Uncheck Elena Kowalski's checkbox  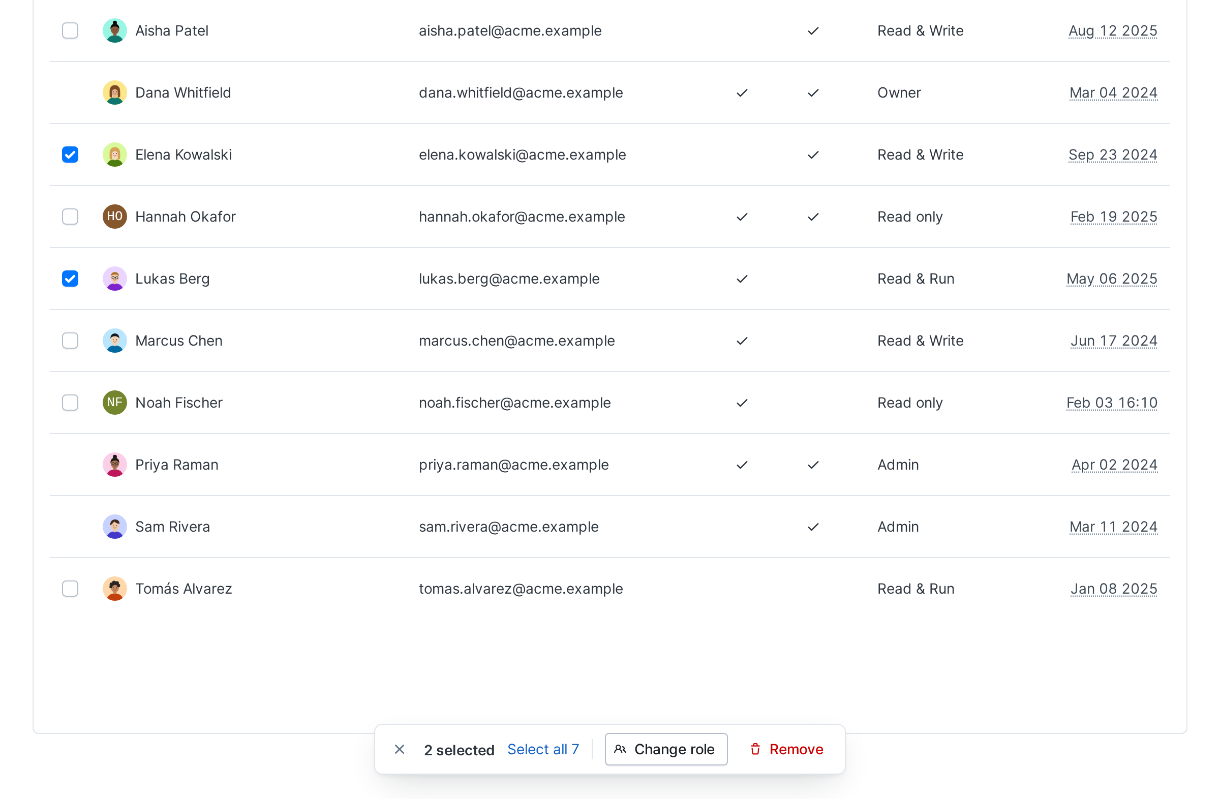[70, 155]
